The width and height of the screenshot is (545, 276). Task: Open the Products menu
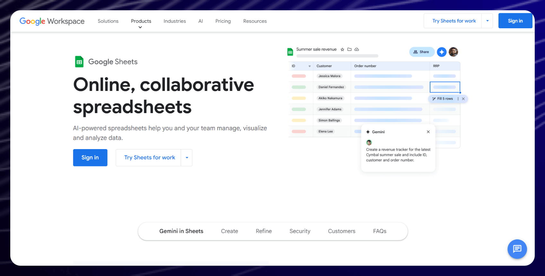pyautogui.click(x=141, y=21)
